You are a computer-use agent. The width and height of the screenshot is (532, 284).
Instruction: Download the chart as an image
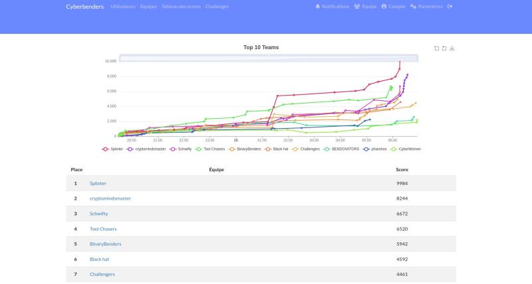[452, 48]
